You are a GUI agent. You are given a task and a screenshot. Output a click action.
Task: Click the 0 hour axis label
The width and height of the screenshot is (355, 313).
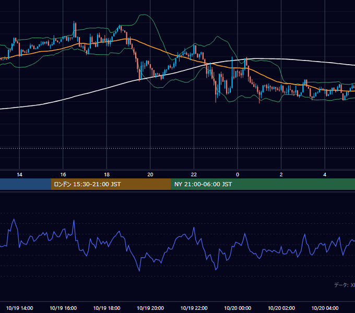(238, 175)
